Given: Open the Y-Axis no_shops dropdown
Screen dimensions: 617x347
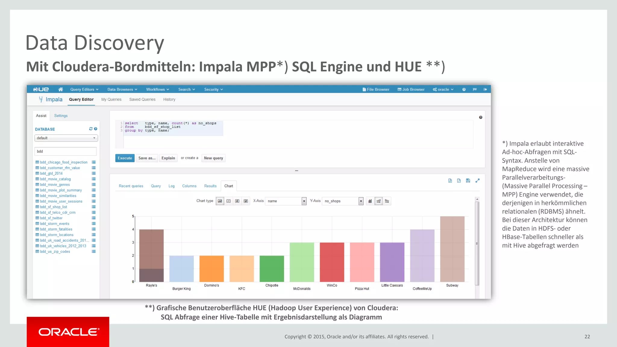Looking at the screenshot, I should 343,201.
